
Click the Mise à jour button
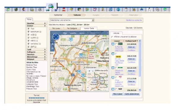point(117,94)
